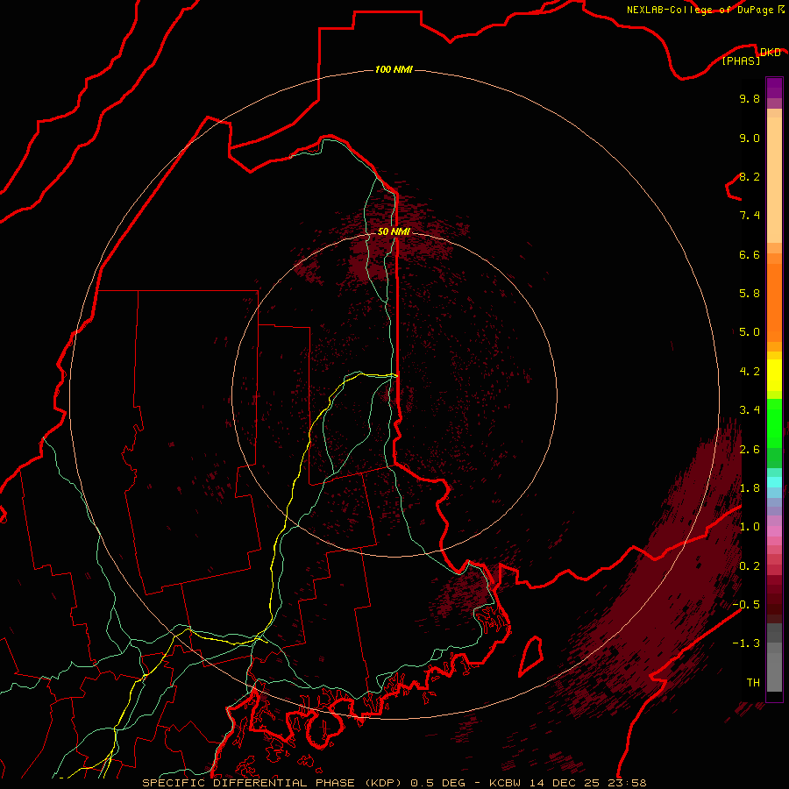Click the 6.6 color scale value

[750, 254]
